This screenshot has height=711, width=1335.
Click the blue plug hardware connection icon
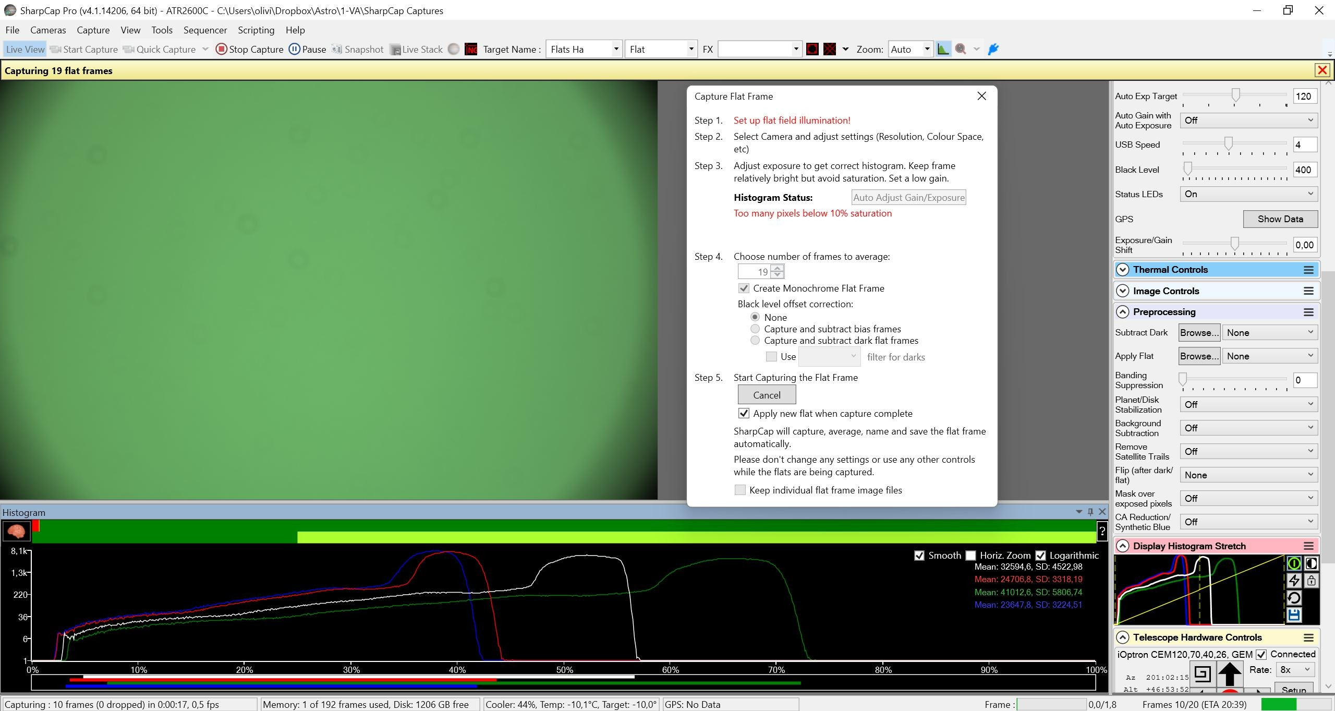coord(993,49)
